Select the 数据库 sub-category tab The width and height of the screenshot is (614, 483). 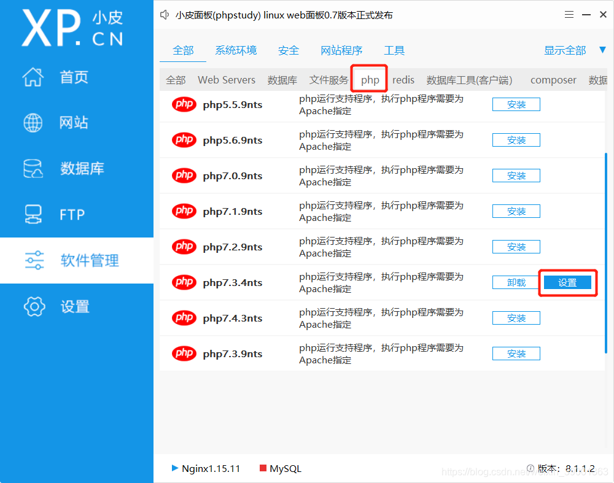point(282,80)
